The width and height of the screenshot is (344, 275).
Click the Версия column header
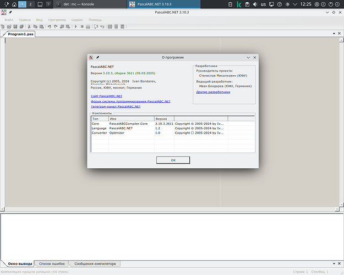tap(165, 119)
